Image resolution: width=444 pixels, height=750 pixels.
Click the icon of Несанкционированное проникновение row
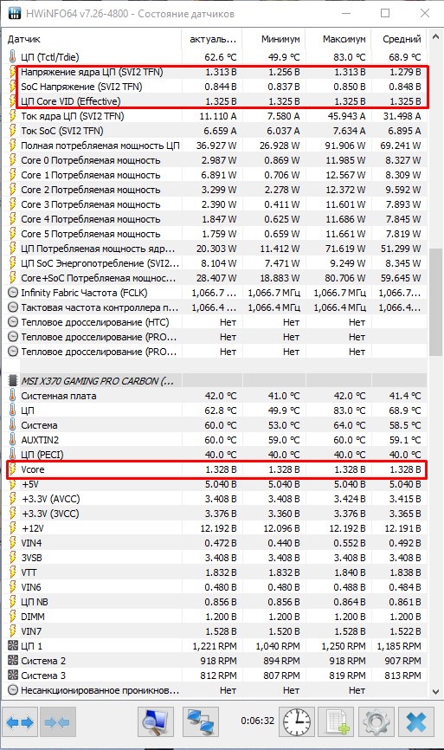[x=13, y=690]
